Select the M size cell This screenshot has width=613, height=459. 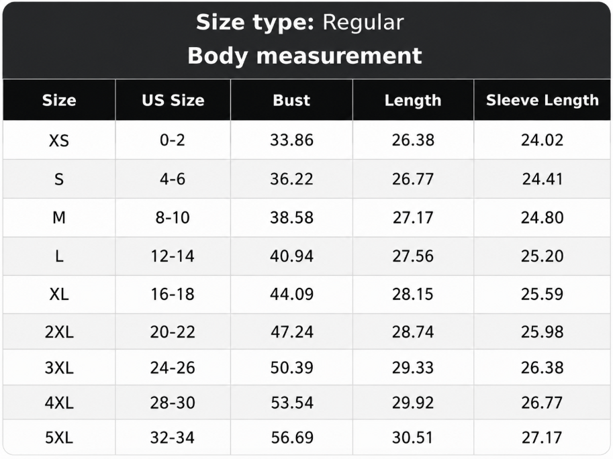pyautogui.click(x=59, y=217)
